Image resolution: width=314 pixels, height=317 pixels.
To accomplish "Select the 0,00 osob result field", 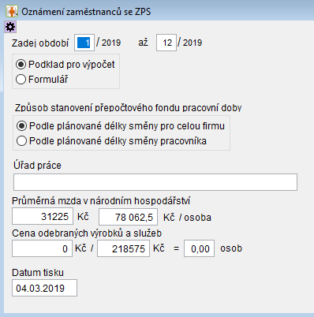I will coord(200,248).
